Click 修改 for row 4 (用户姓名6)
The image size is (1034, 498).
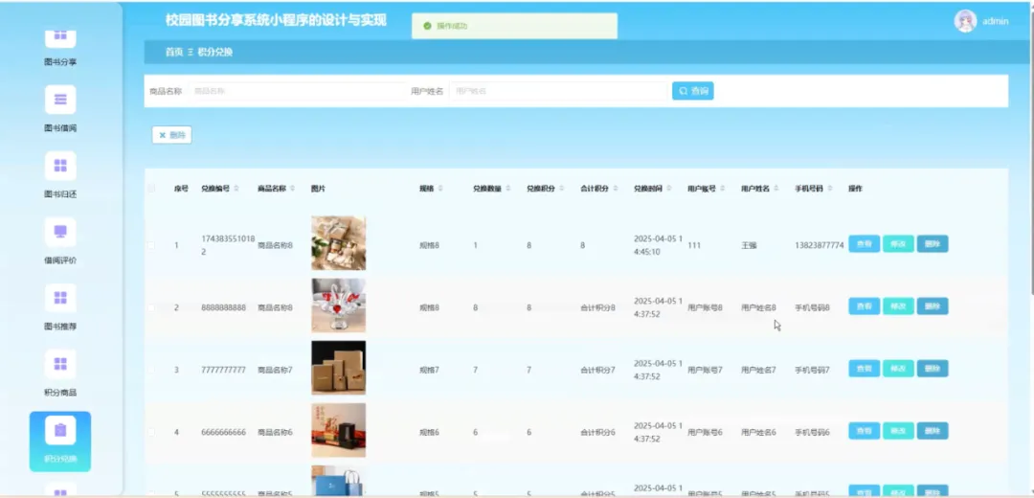898,431
